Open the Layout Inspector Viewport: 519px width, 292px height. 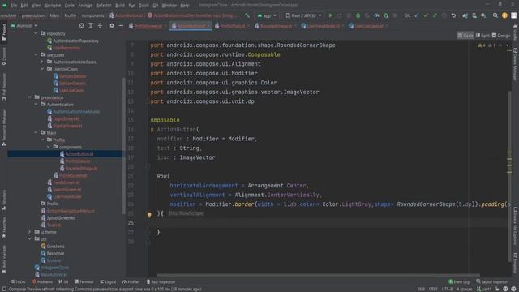pos(491,281)
